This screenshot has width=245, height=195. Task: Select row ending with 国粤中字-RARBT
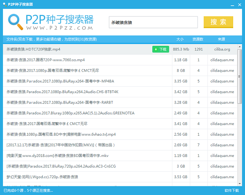click(120, 103)
